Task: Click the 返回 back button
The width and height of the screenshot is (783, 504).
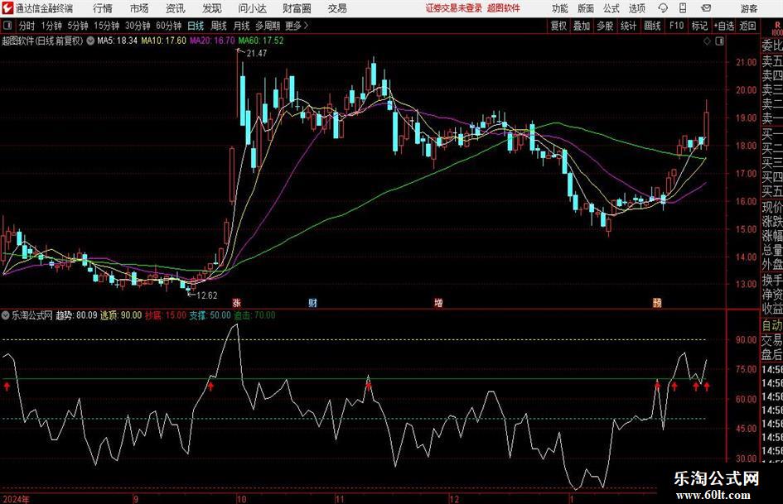Action: pyautogui.click(x=747, y=26)
